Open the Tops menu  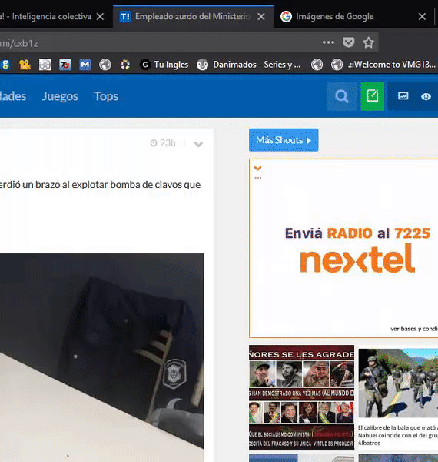click(x=106, y=96)
